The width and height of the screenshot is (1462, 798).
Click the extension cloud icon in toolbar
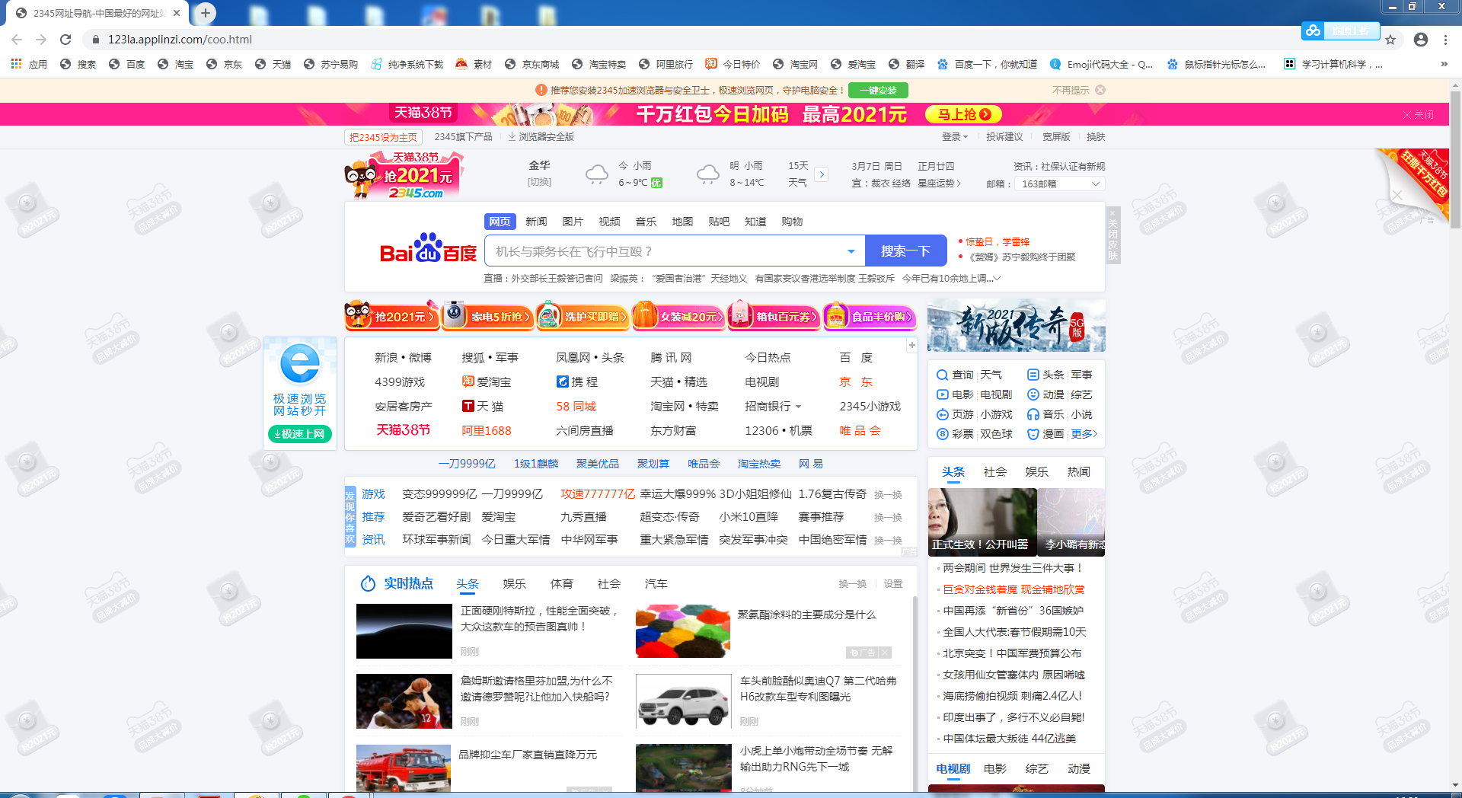(x=1313, y=30)
